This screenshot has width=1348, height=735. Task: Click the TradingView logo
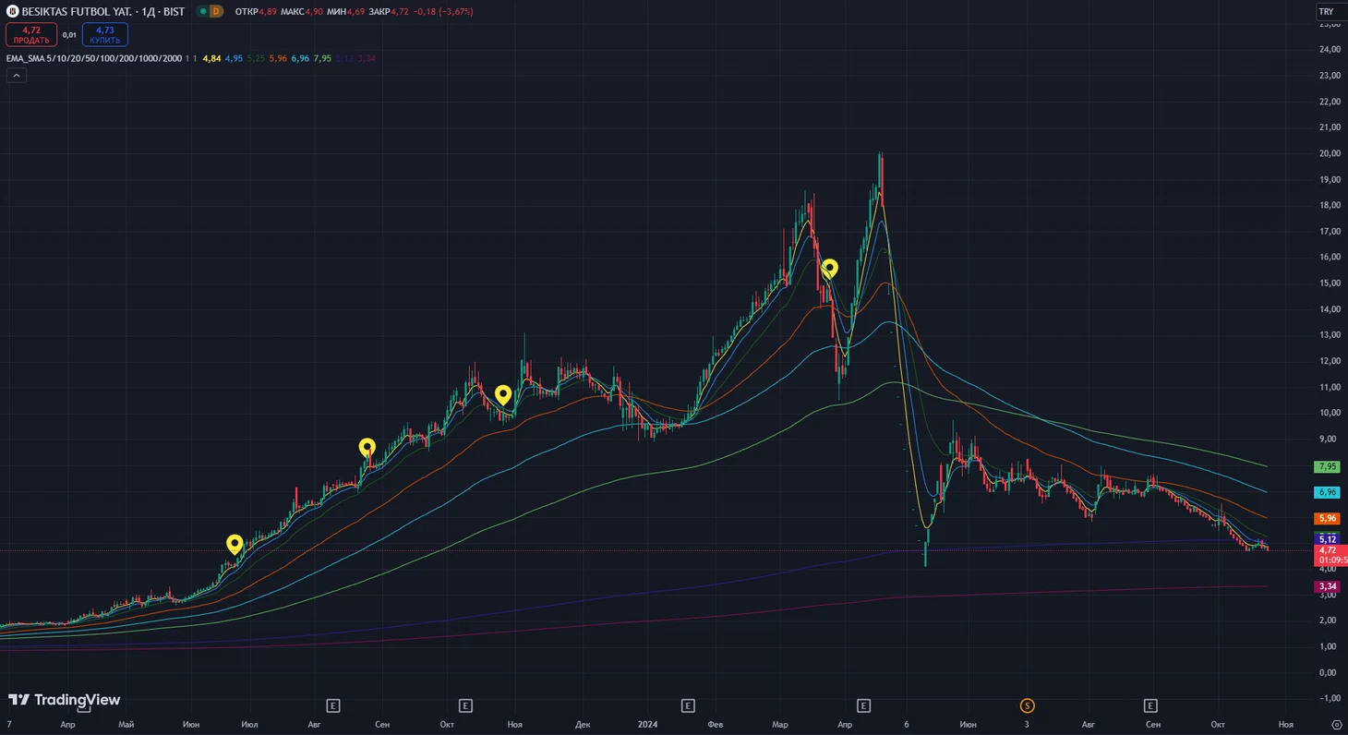coord(64,700)
